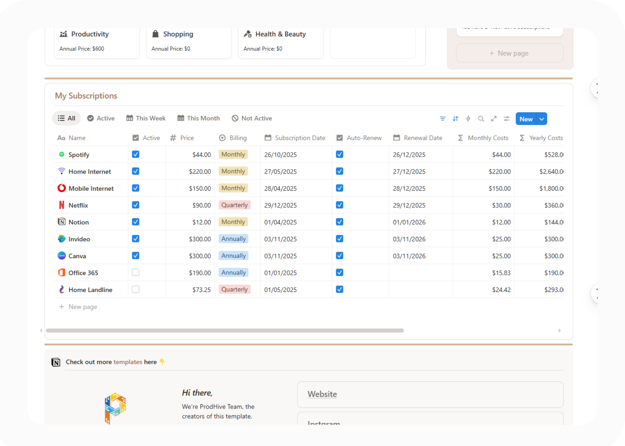
Task: Uncheck Active checkbox for Canva
Action: [x=136, y=256]
